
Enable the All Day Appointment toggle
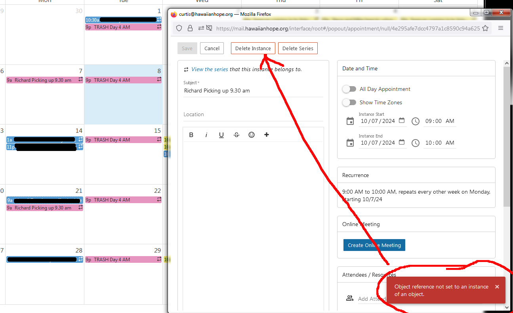point(349,89)
